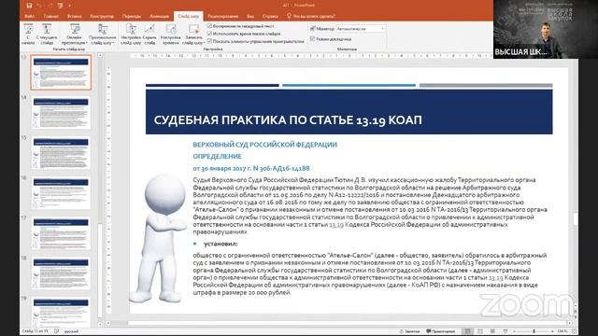Open Set Up Slide Show (Настройка слайд-шоу)
Image resolution: width=598 pixels, height=336 pixels.
131,34
